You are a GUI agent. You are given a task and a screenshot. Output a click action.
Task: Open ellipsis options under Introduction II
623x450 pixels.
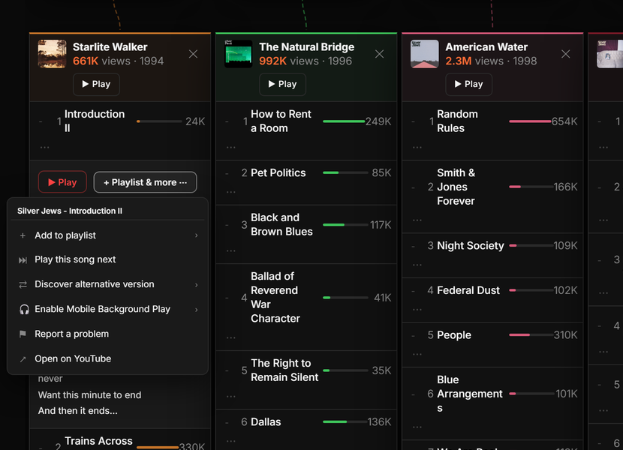[x=44, y=147]
